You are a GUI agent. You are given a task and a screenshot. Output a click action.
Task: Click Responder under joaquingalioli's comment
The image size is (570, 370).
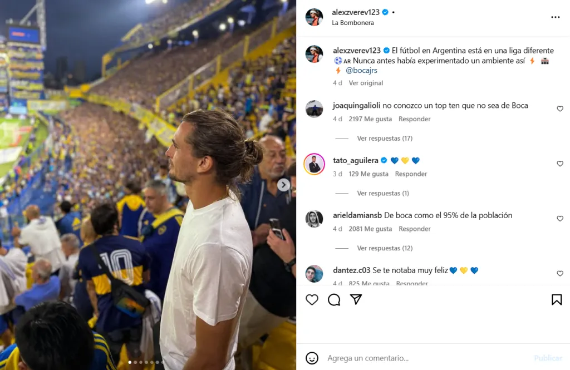coord(415,119)
